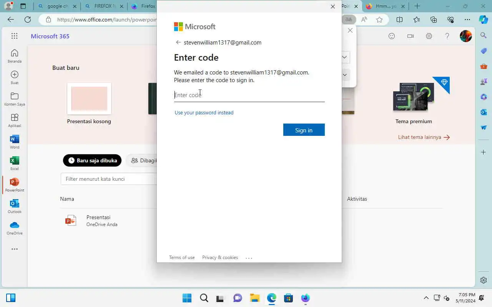View site information lock icon
Viewport: 492px width, 307px height.
[48, 20]
